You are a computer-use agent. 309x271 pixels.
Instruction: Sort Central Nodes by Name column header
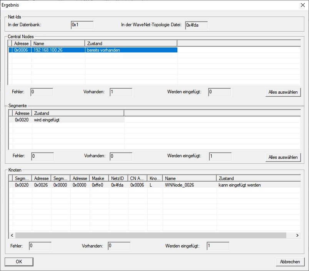[x=58, y=44]
